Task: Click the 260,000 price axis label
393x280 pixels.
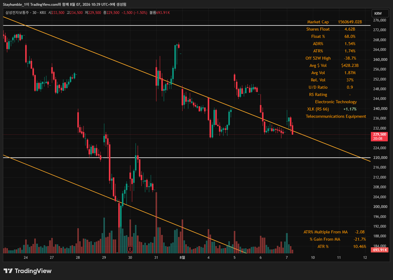Action: point(380,59)
